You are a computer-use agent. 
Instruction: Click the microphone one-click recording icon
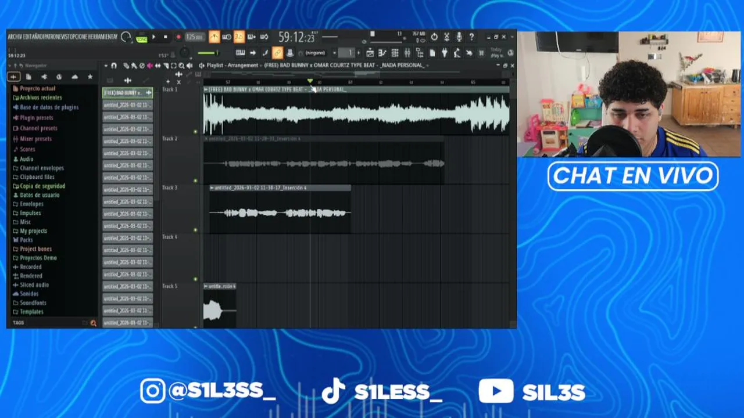pos(459,37)
